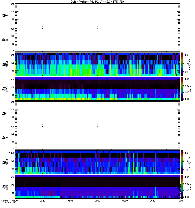195x208 pixels.
Task: Click the <|nT|> unit label beside thb scm1
Action: [191, 89]
